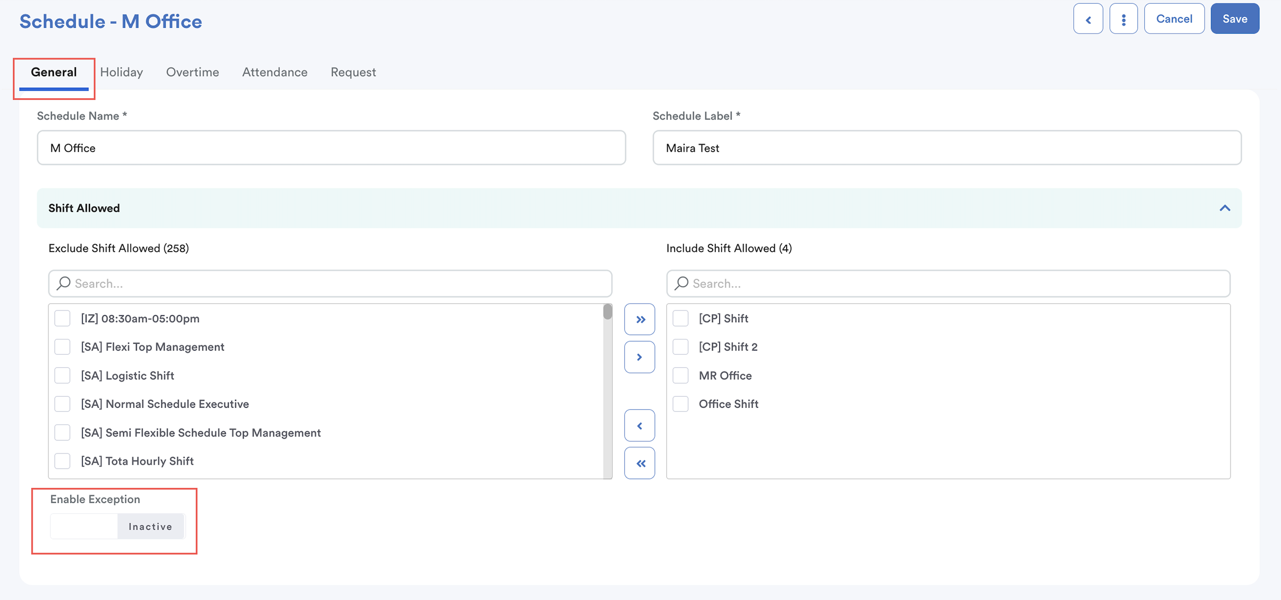Image resolution: width=1281 pixels, height=600 pixels.
Task: Open the Overtime tab
Action: pos(192,73)
